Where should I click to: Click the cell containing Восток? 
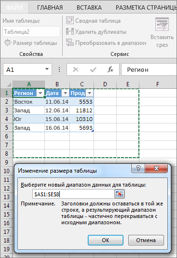29,102
